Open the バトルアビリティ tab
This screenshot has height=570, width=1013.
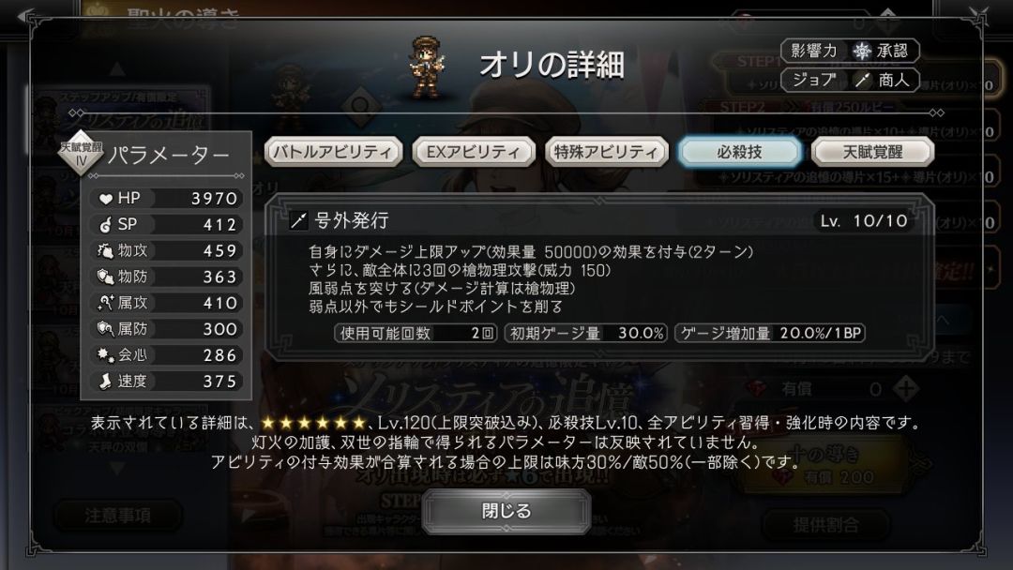point(333,152)
